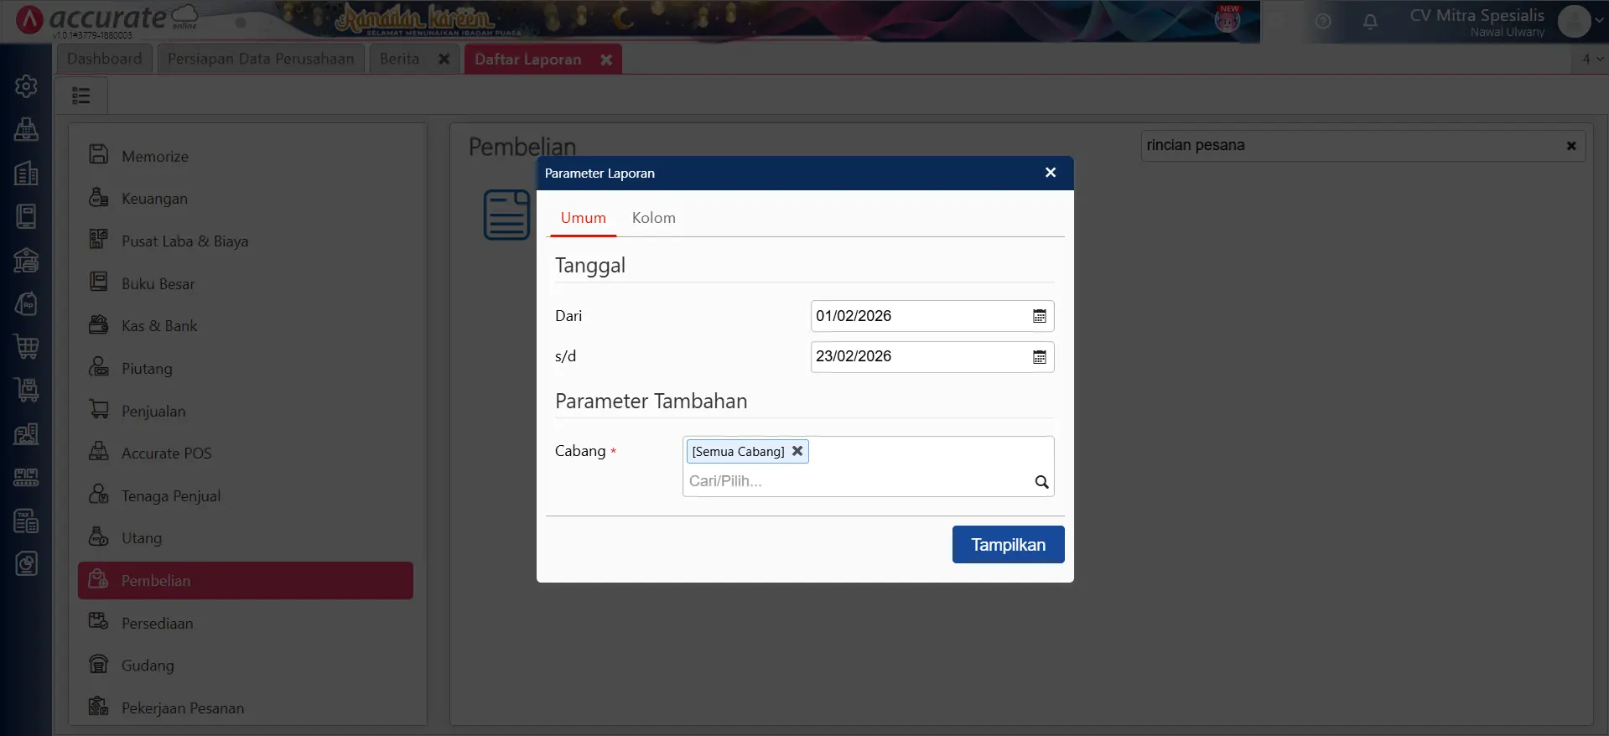This screenshot has height=736, width=1609.
Task: Select the Daftar Laporan tab
Action: coord(528,60)
